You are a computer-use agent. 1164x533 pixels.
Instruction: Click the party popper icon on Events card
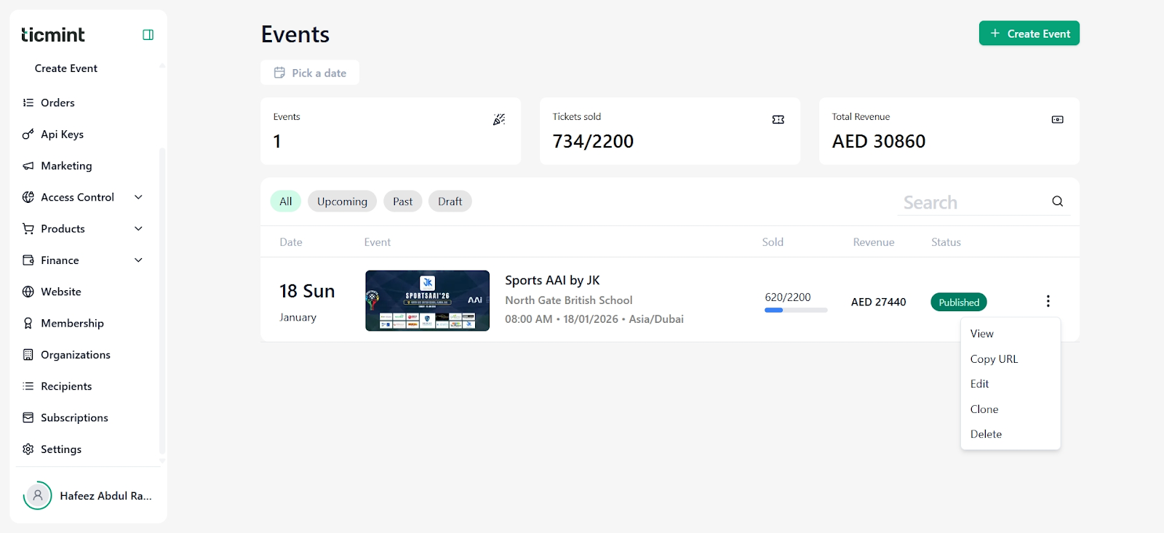[x=499, y=119]
